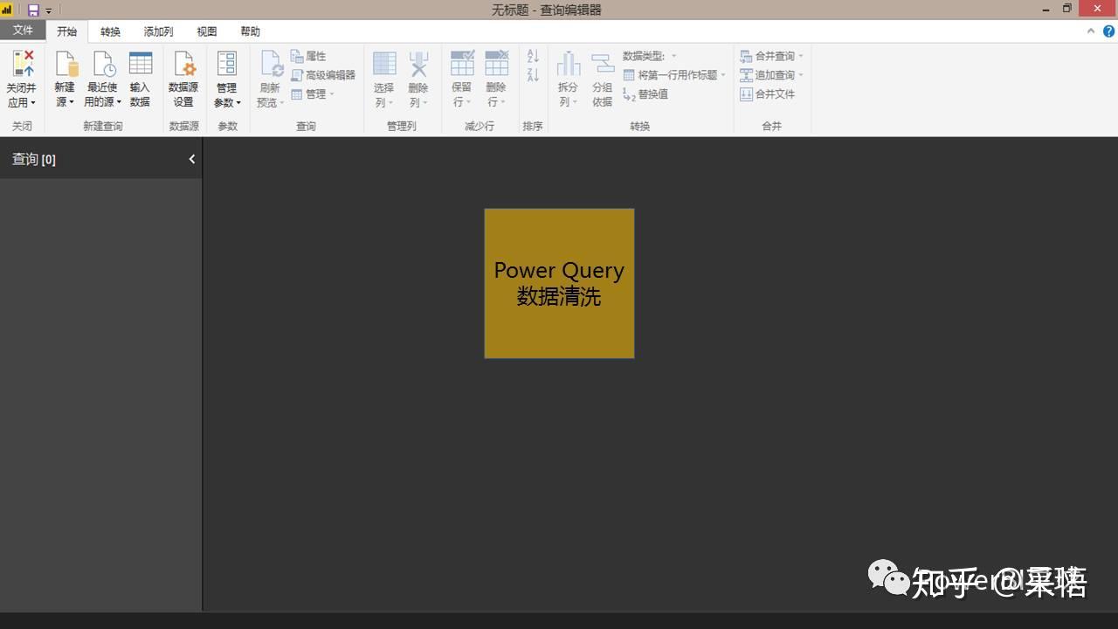
Task: Click the 删除列 (Remove Columns) icon
Action: [x=419, y=64]
